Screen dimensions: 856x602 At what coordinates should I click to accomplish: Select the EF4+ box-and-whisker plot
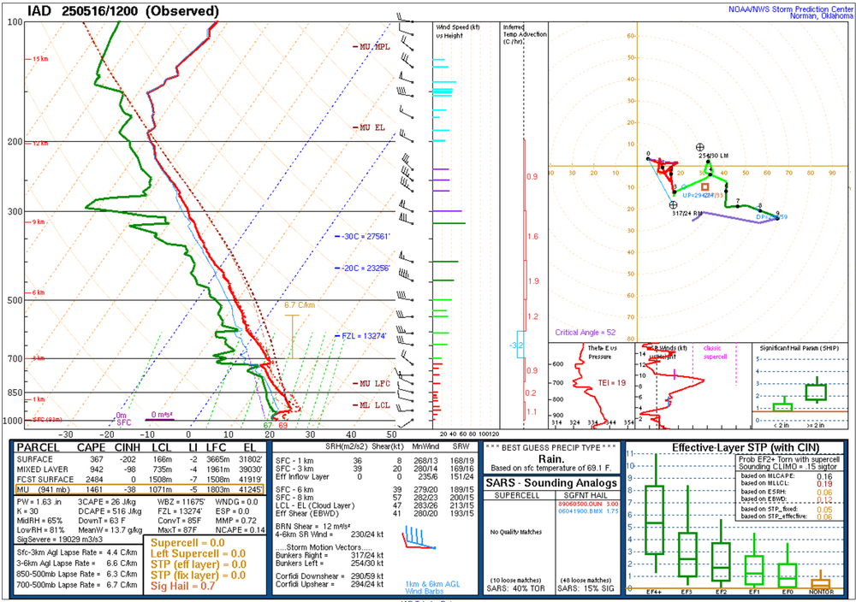(654, 517)
